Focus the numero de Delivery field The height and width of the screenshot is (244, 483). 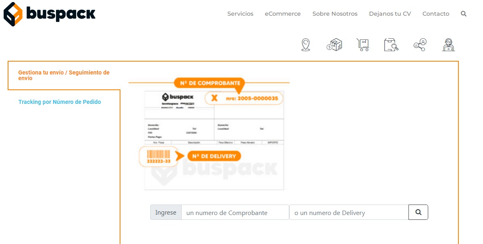[x=349, y=213]
